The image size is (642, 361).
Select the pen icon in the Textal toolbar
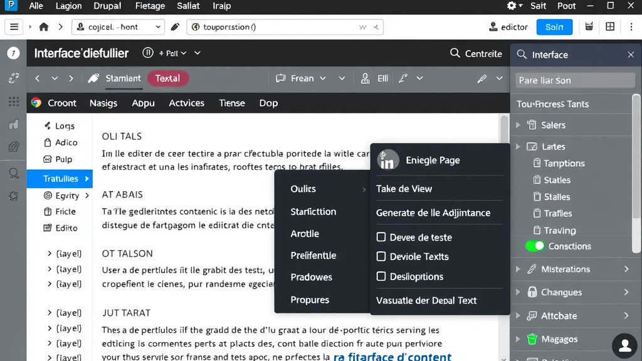482,78
